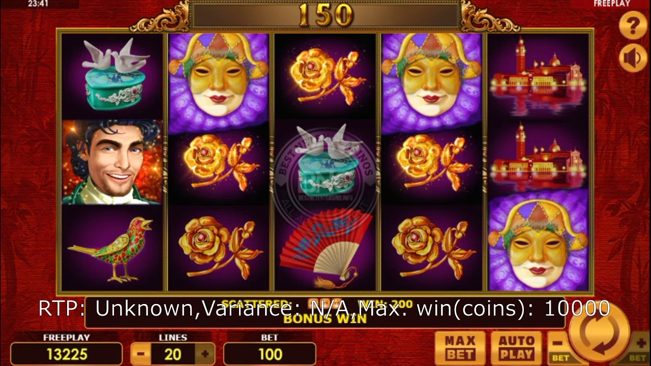Screen dimensions: 651x366
Task: Decrease lines with the minus button
Action: pyautogui.click(x=141, y=354)
